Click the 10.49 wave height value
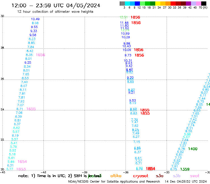The image size is (210, 184). pos(35,19)
